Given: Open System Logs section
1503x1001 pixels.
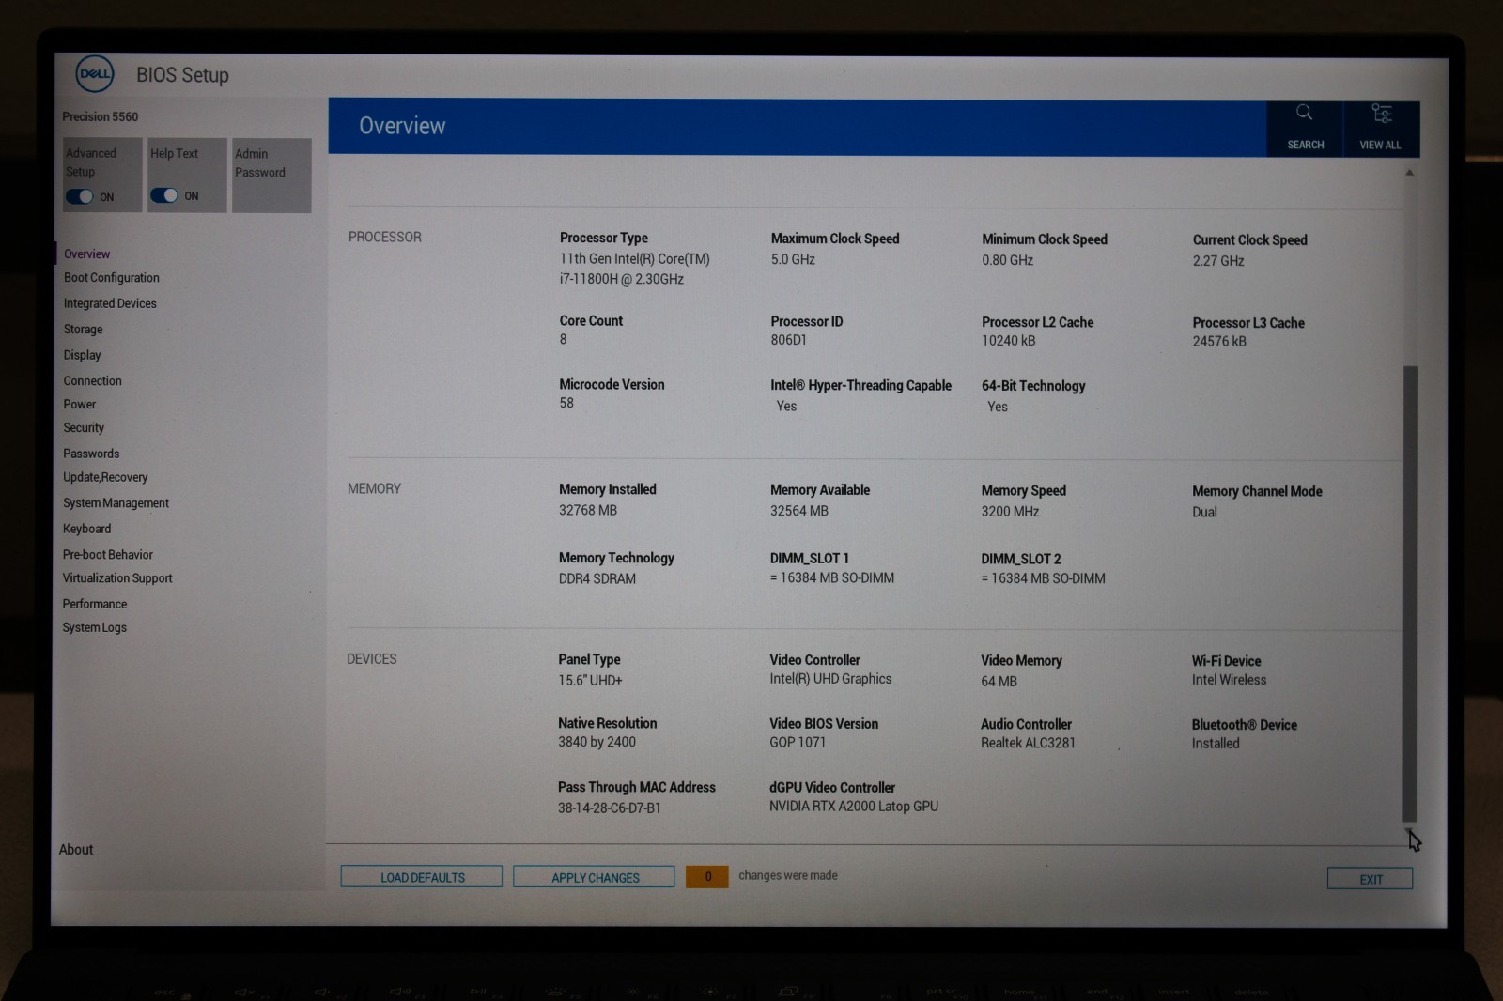Looking at the screenshot, I should [x=94, y=627].
